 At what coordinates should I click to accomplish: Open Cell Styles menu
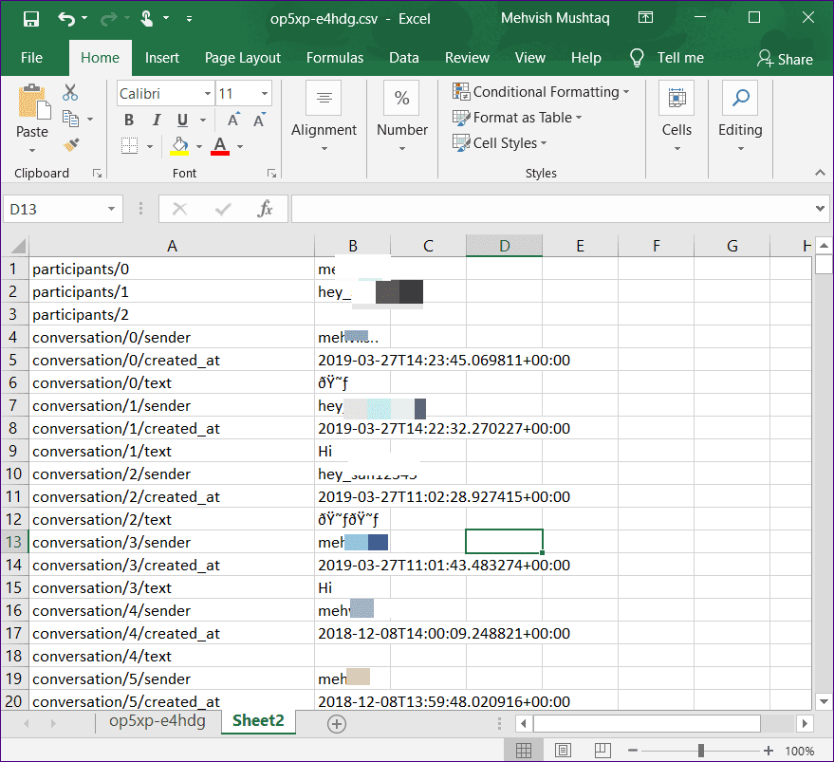point(500,143)
